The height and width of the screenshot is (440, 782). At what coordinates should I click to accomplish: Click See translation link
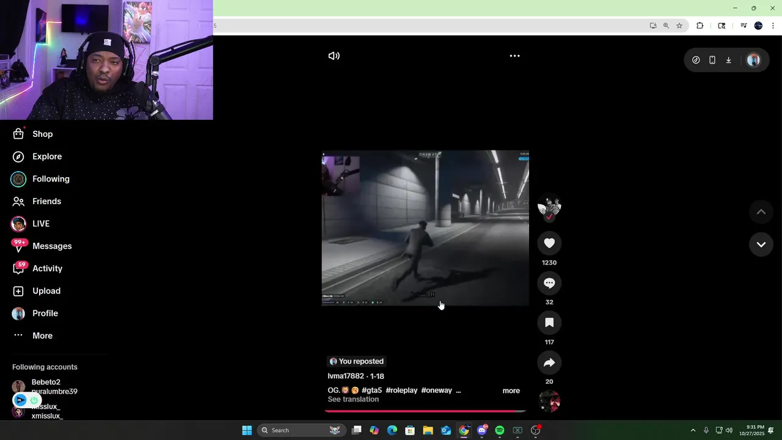(353, 400)
